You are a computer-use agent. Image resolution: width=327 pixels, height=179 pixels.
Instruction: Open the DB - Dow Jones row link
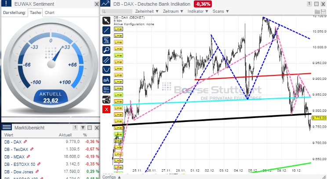click(19, 172)
